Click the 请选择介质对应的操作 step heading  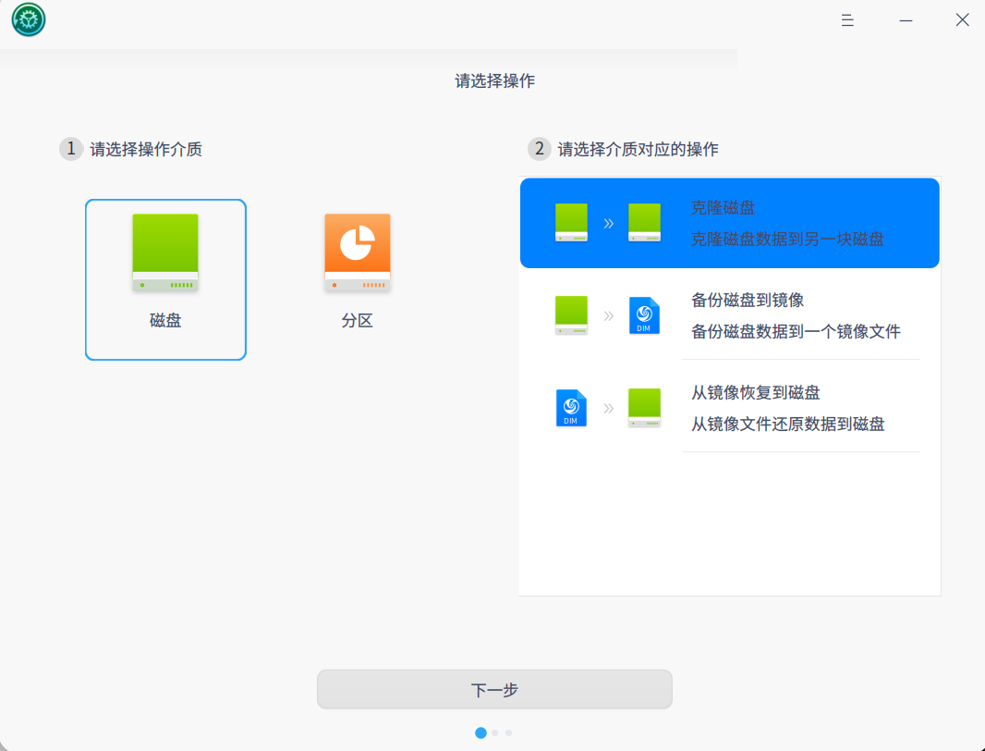pos(638,149)
